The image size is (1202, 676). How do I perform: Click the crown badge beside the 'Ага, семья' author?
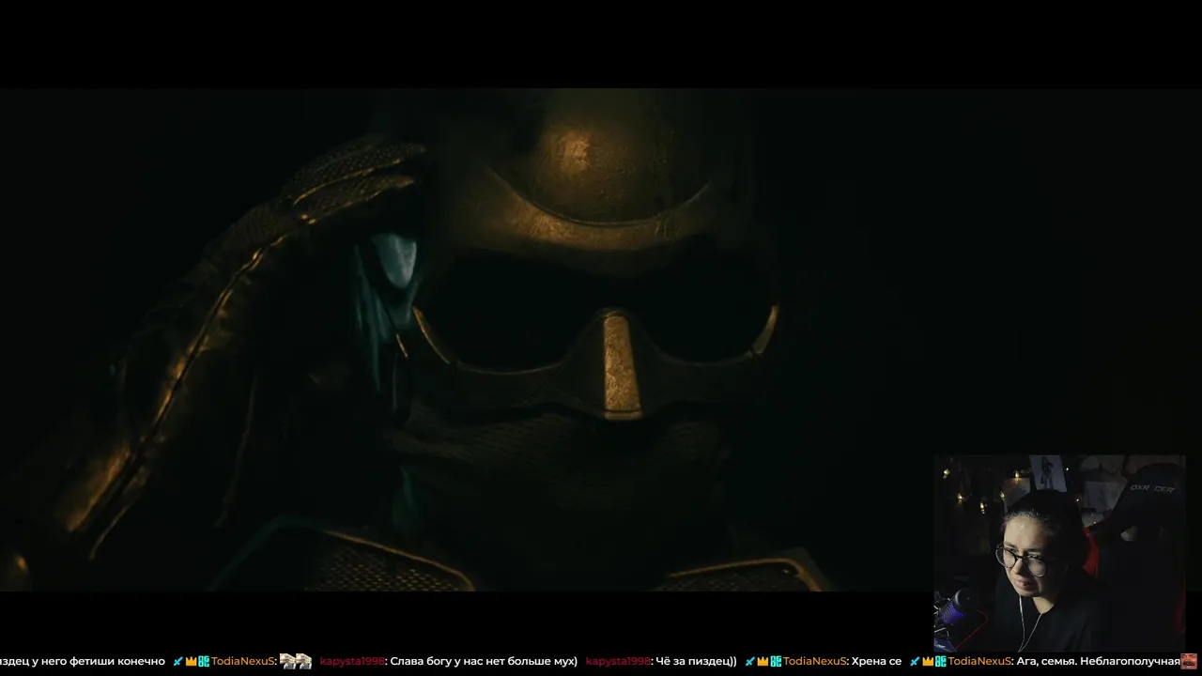(929, 661)
